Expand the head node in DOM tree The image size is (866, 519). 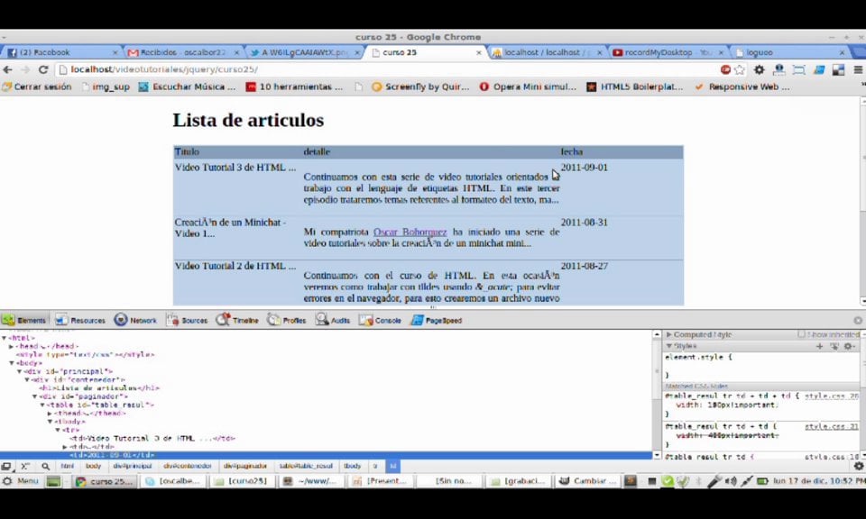click(x=11, y=346)
